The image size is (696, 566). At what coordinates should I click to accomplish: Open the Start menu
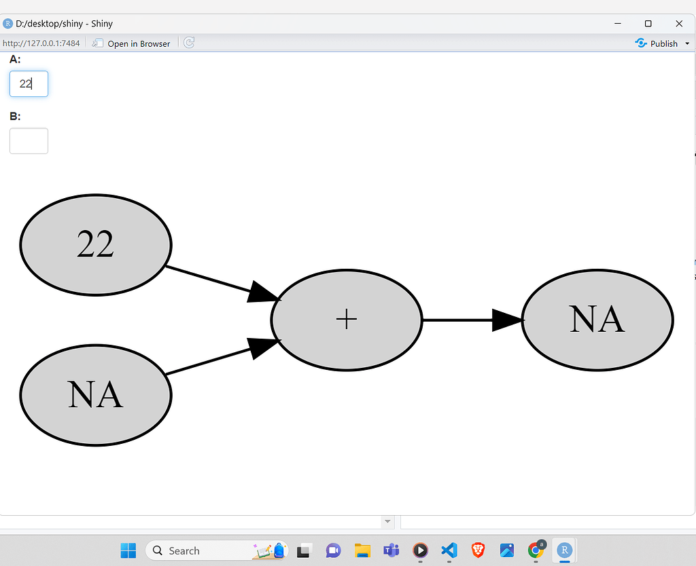(128, 550)
